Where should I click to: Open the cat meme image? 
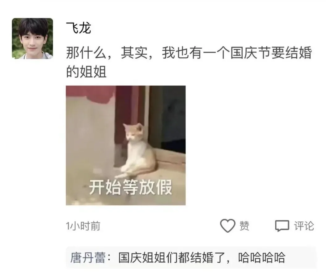[x=125, y=145]
